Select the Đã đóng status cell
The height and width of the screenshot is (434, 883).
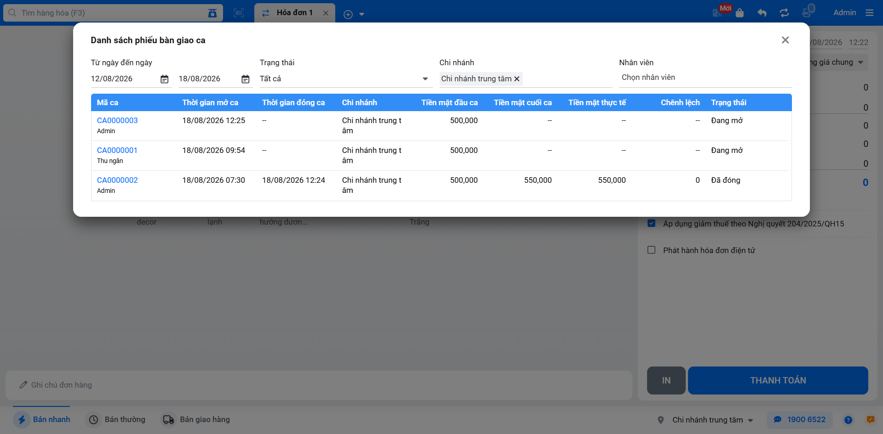click(x=726, y=180)
